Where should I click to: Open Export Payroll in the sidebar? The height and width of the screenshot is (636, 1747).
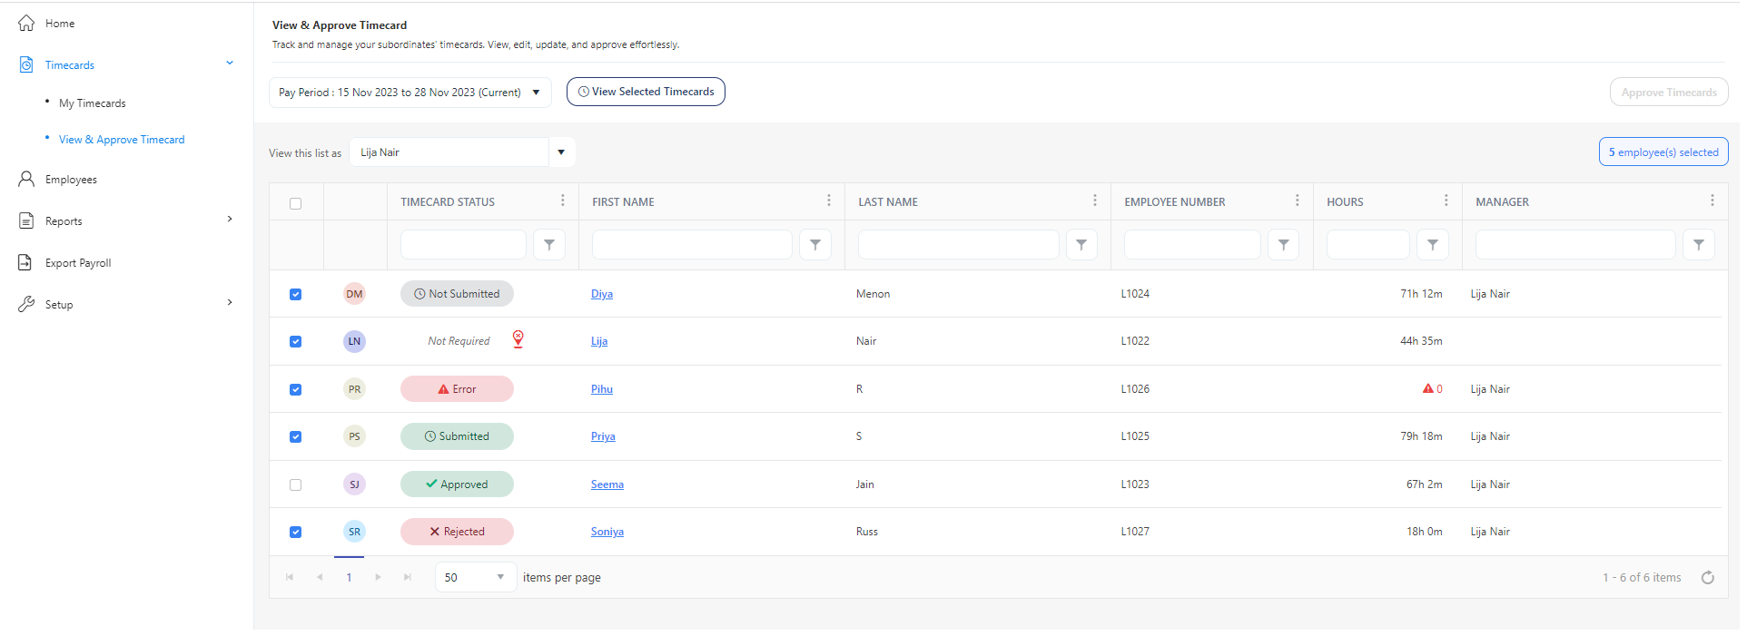78,263
